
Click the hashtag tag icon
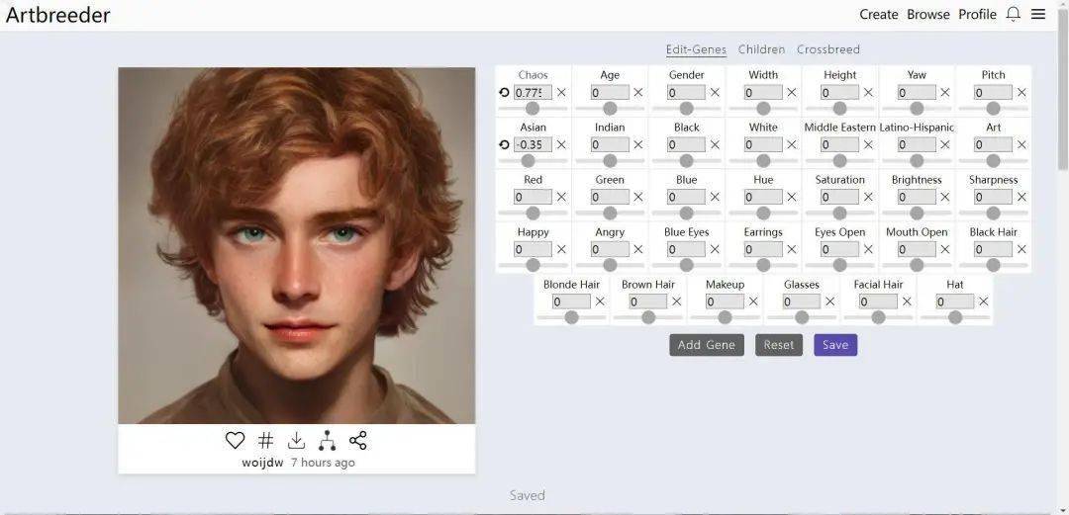[266, 441]
